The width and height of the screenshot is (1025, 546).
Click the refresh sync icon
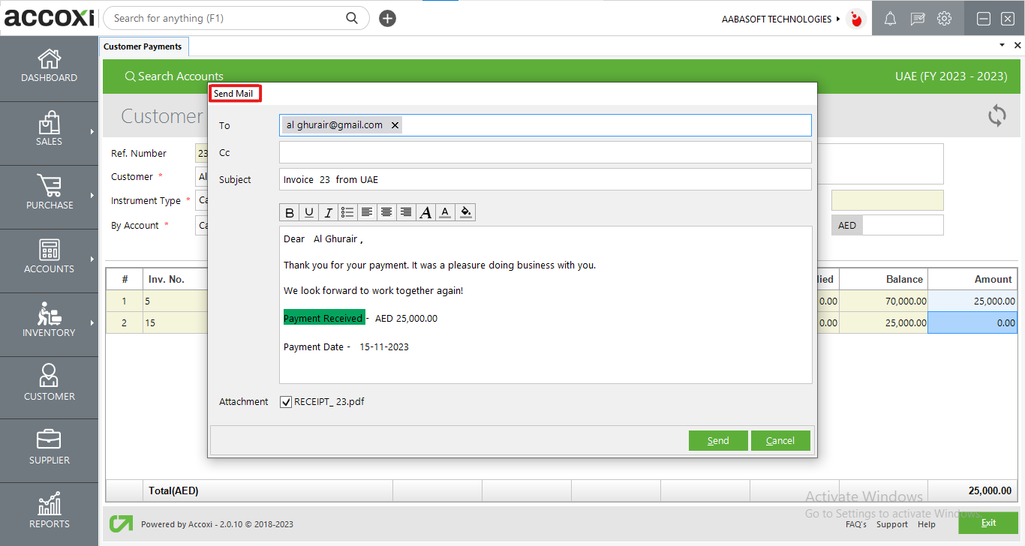coord(996,116)
